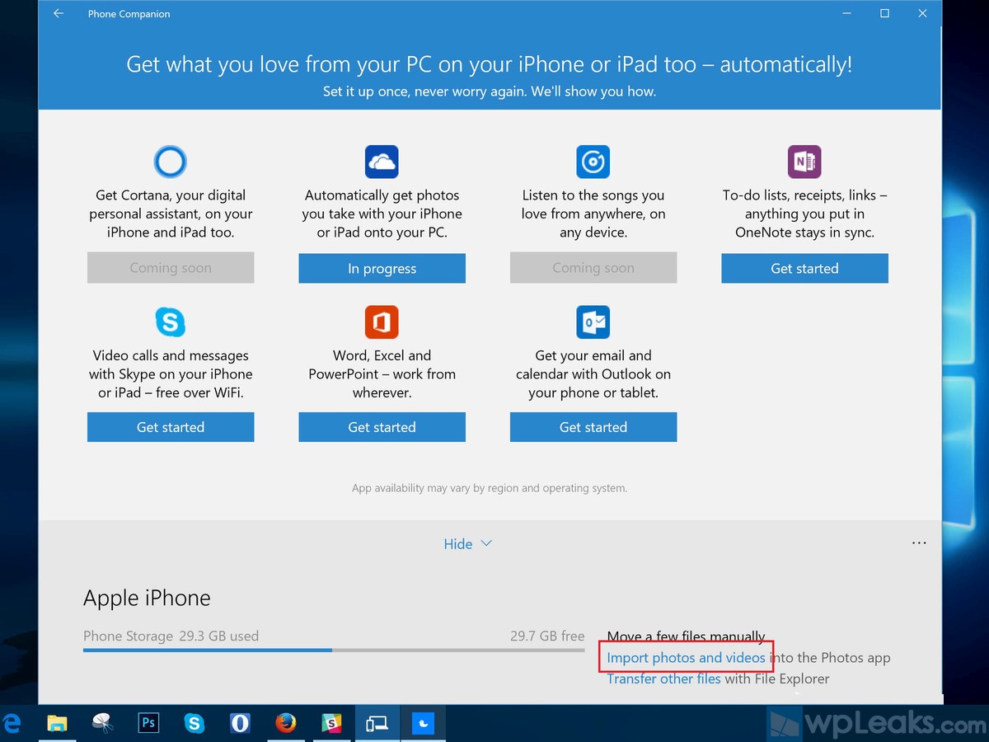Close the Phone Companion window
The width and height of the screenshot is (989, 742).
coord(922,13)
